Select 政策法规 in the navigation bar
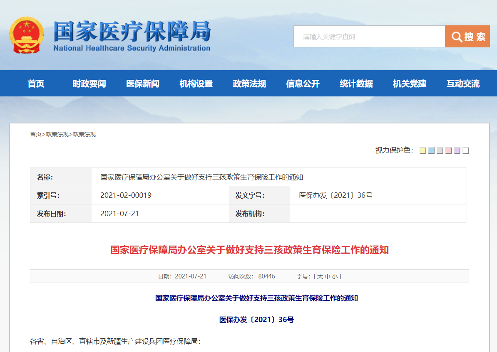Image resolution: width=497 pixels, height=352 pixels. tap(249, 84)
